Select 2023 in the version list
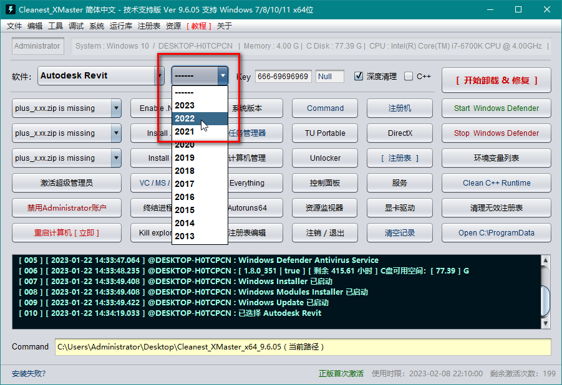 pos(200,105)
